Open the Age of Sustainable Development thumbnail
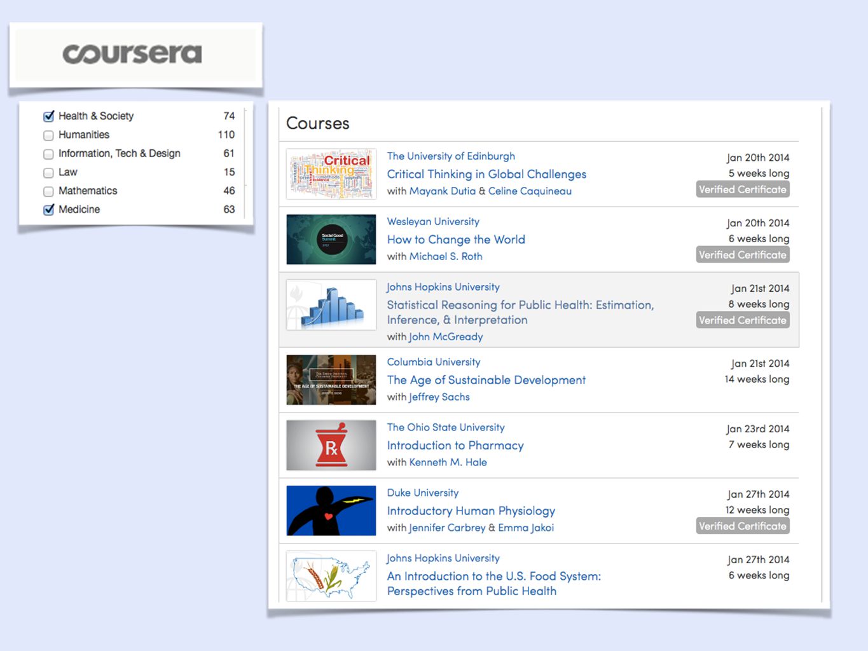Image resolution: width=868 pixels, height=651 pixels. [331, 380]
